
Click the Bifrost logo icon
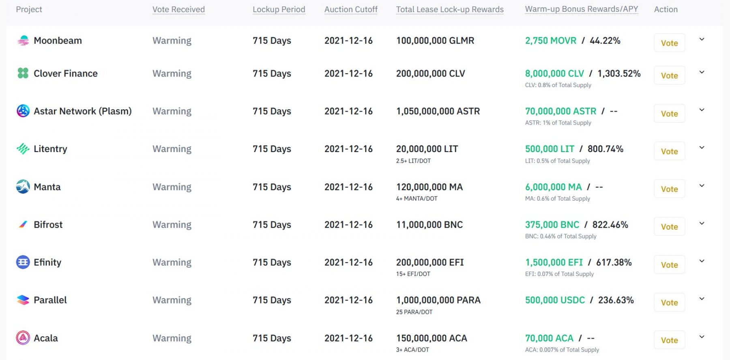(23, 224)
